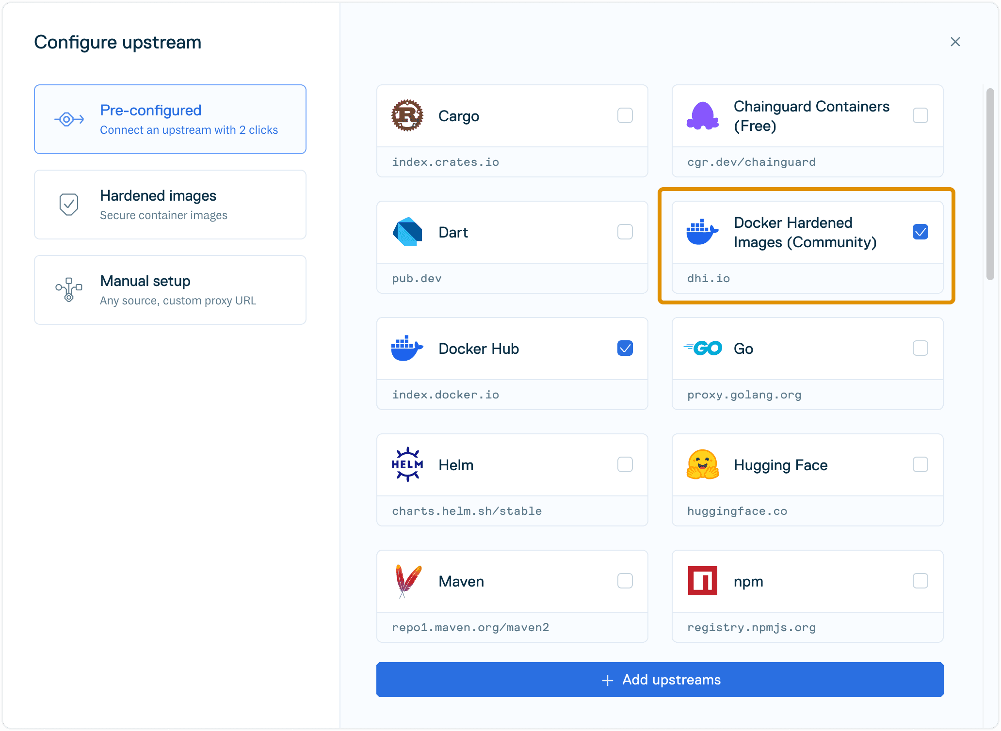Click the Chainguard purple octopus logo
1001x731 pixels.
click(702, 116)
